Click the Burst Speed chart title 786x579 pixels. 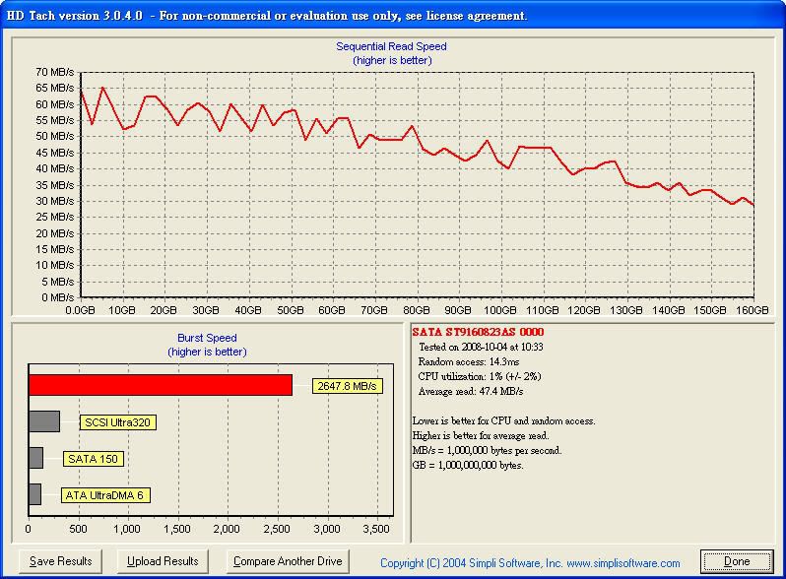(x=207, y=338)
